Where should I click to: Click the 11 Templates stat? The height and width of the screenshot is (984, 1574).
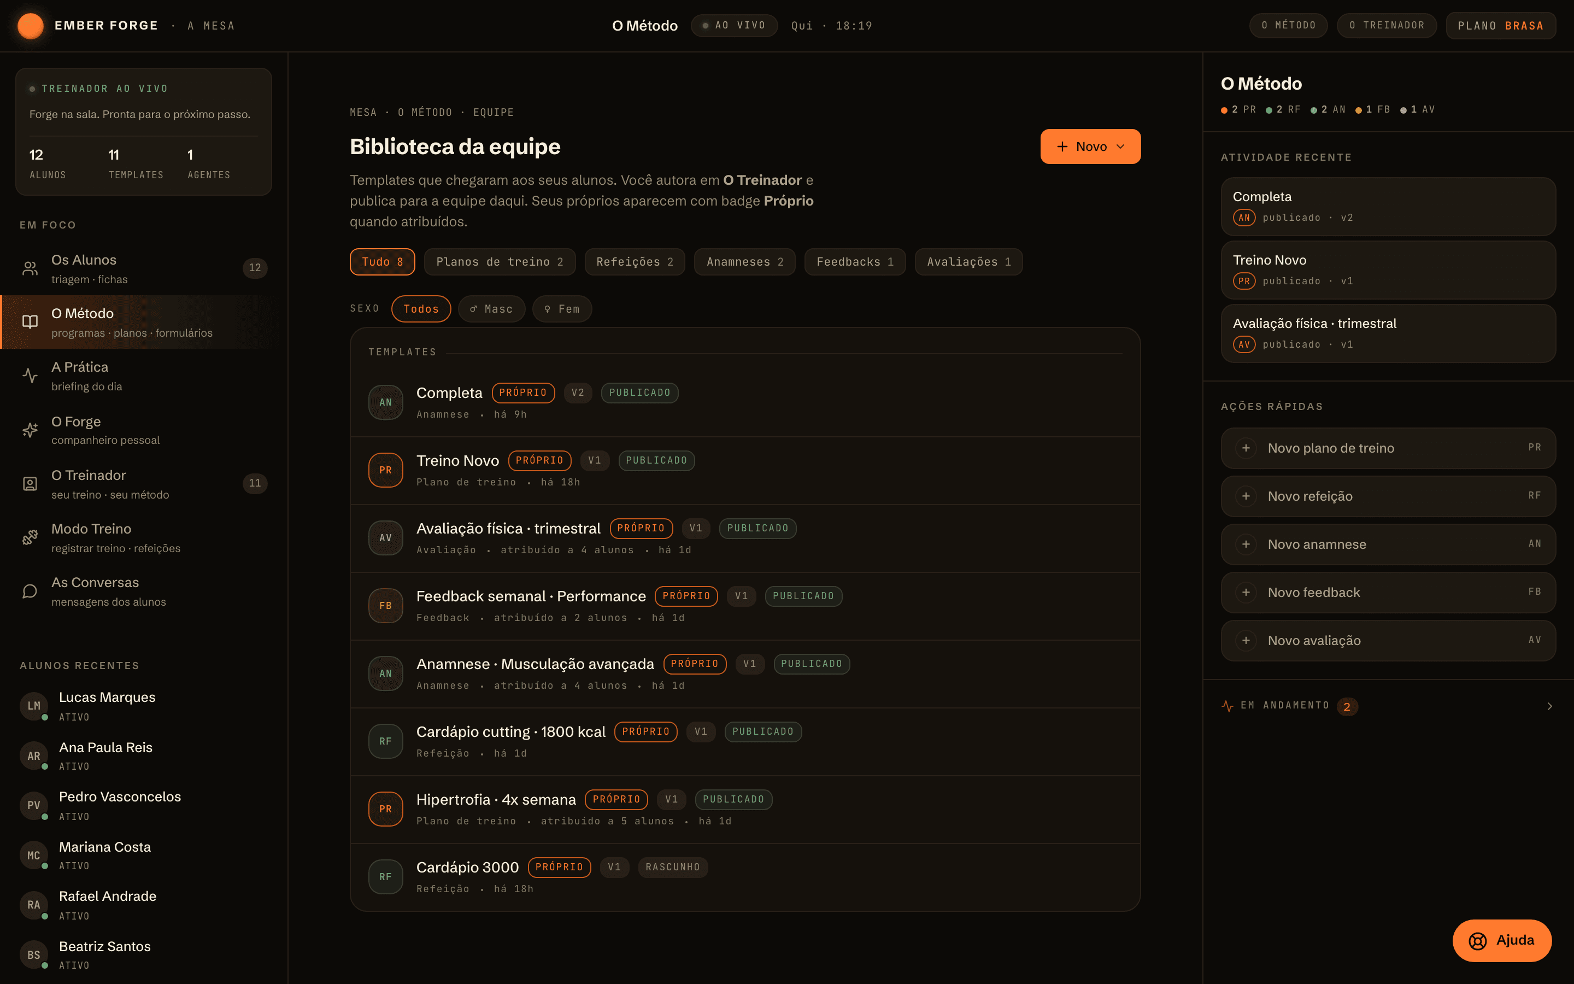[x=136, y=163]
